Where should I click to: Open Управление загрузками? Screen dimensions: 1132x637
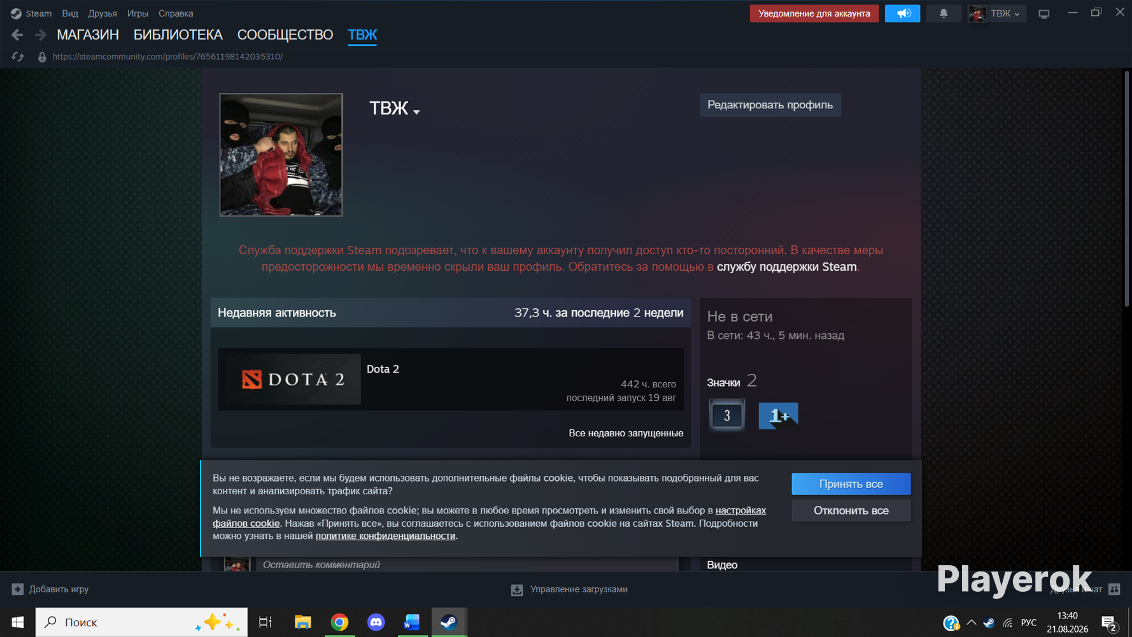pyautogui.click(x=579, y=589)
